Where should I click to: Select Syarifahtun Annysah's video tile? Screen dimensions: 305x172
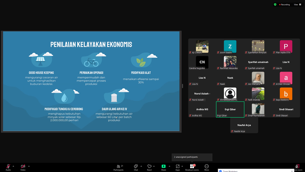click(x=258, y=46)
